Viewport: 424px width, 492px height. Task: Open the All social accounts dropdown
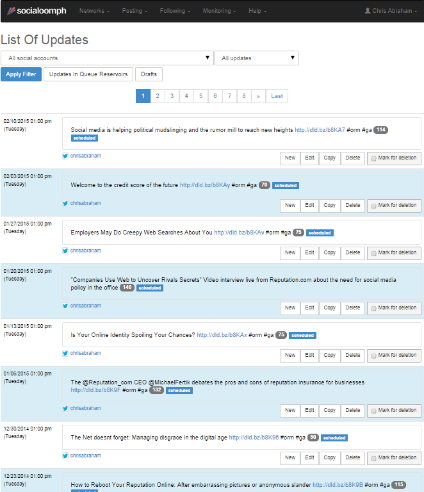(107, 58)
